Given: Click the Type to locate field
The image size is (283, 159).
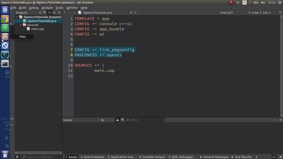Looking at the screenshot, I should (x=42, y=157).
